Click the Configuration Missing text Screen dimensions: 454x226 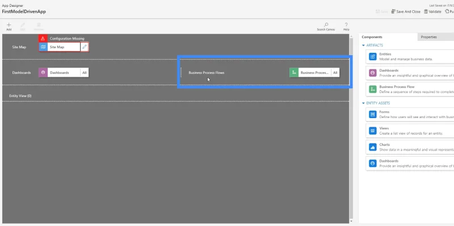(67, 38)
